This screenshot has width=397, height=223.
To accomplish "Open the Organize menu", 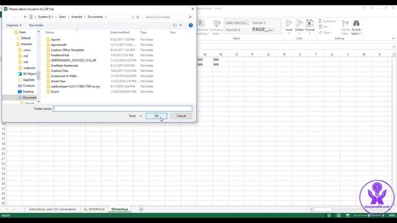I will [14, 25].
